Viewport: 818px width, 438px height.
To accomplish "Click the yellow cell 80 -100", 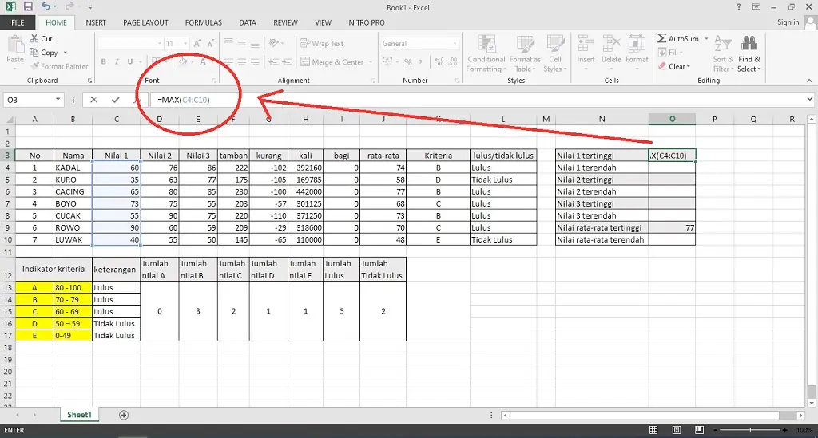I will click(x=73, y=287).
